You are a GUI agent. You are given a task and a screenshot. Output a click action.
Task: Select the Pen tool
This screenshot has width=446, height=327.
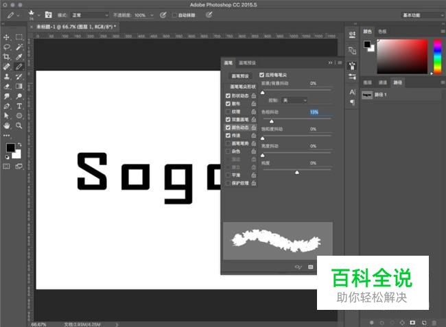[7, 106]
